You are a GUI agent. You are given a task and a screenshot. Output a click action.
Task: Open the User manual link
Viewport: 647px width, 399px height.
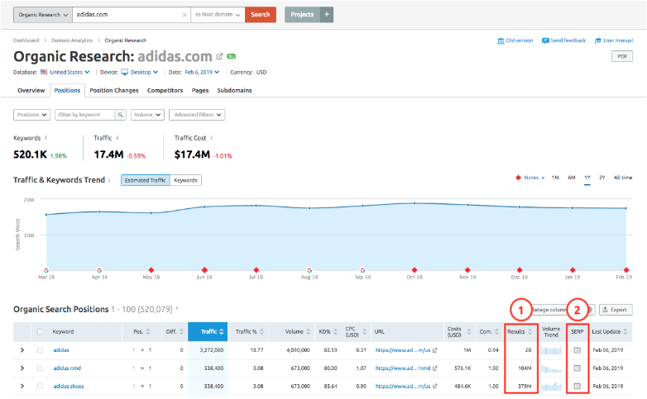tap(614, 40)
